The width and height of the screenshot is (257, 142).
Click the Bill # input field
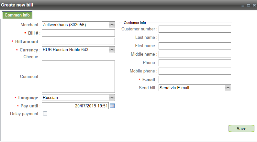(78, 33)
